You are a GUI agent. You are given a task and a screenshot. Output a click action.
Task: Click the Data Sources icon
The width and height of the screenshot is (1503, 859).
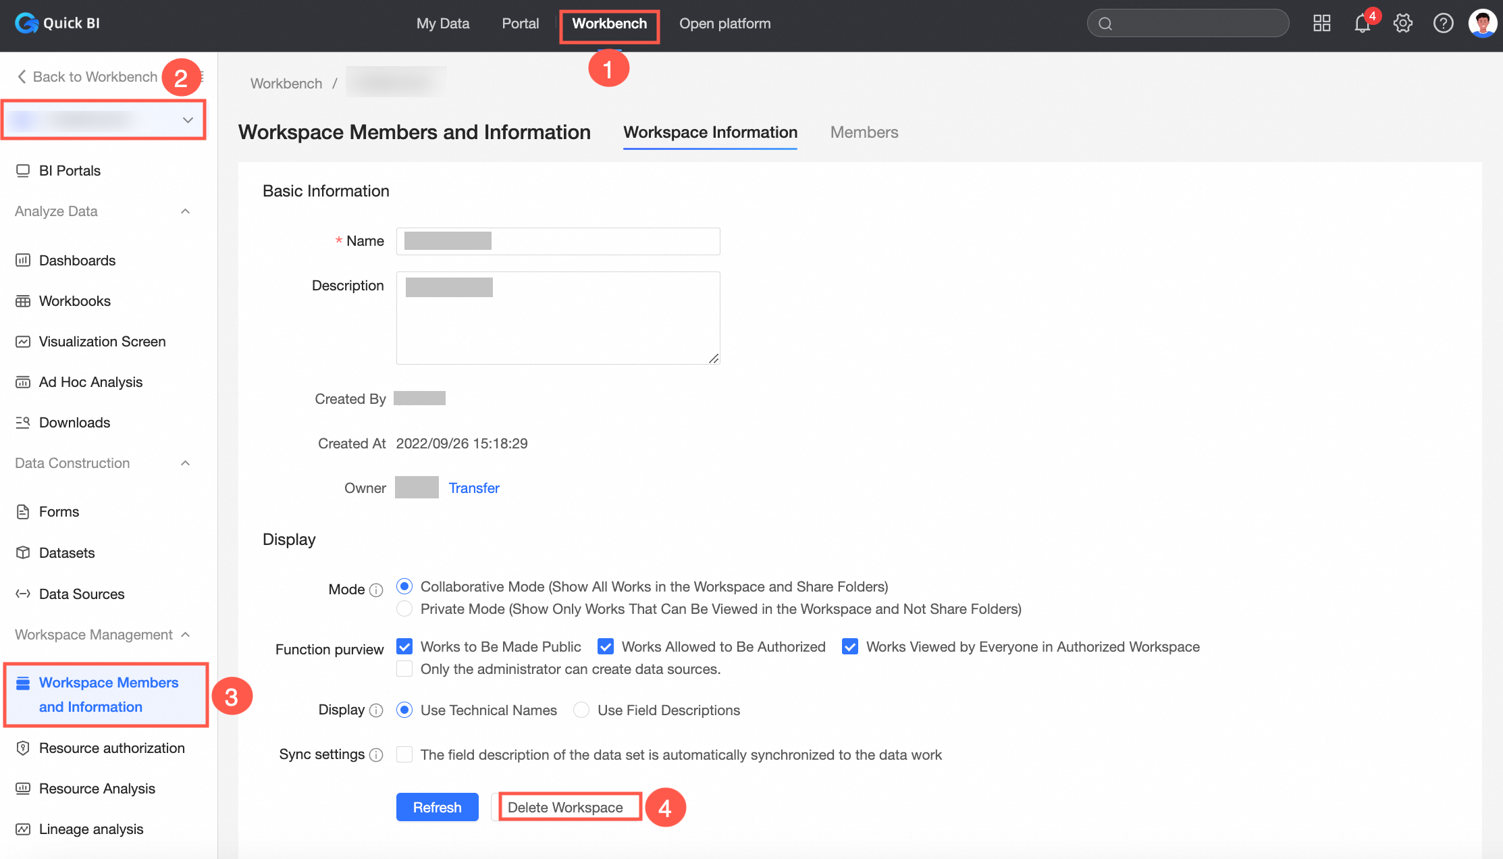click(x=23, y=594)
